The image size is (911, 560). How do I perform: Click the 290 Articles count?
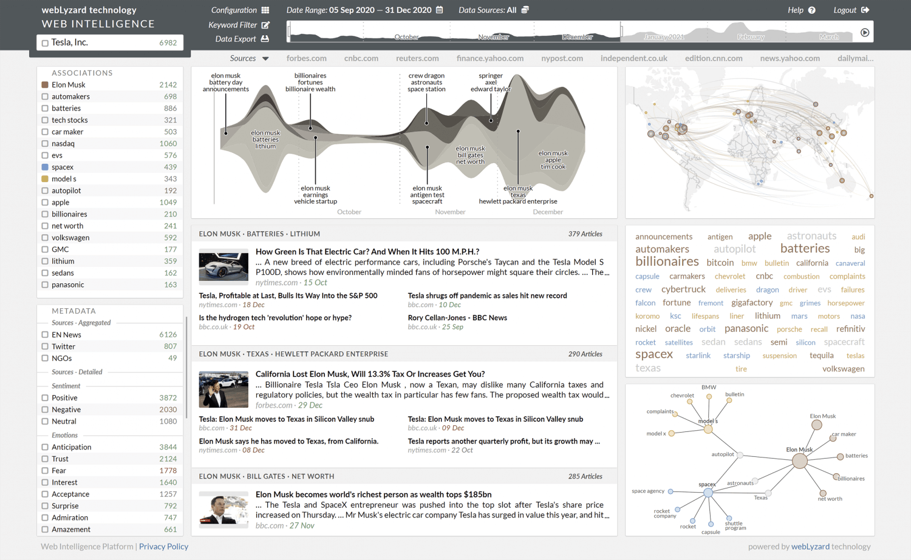click(585, 354)
